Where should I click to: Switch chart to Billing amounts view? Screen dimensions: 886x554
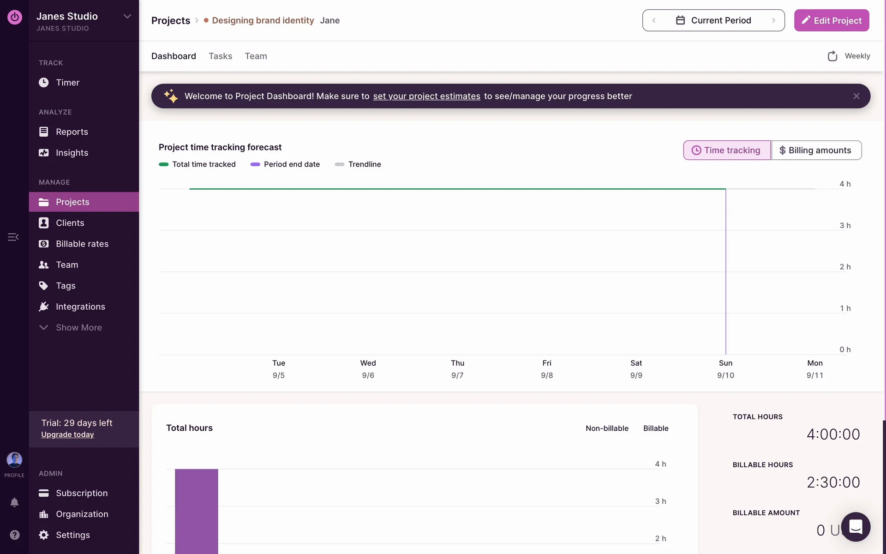tap(815, 150)
